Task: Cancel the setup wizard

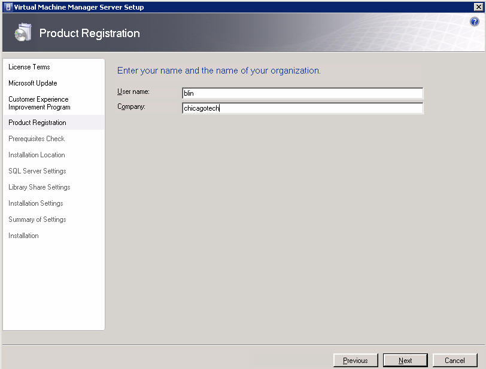Action: click(x=455, y=360)
